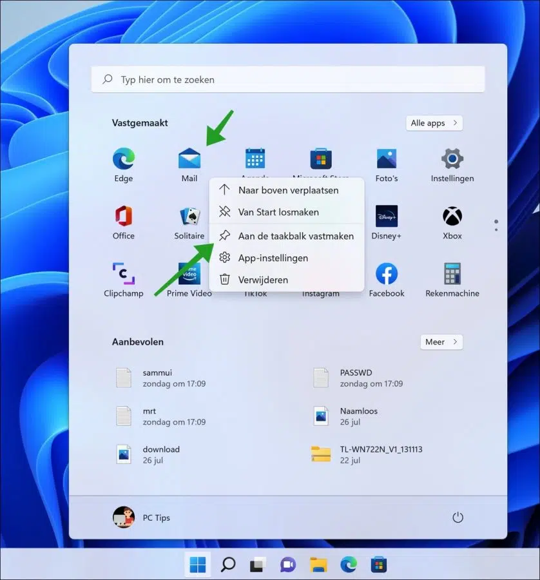
Task: Open Search from the taskbar
Action: (x=228, y=565)
